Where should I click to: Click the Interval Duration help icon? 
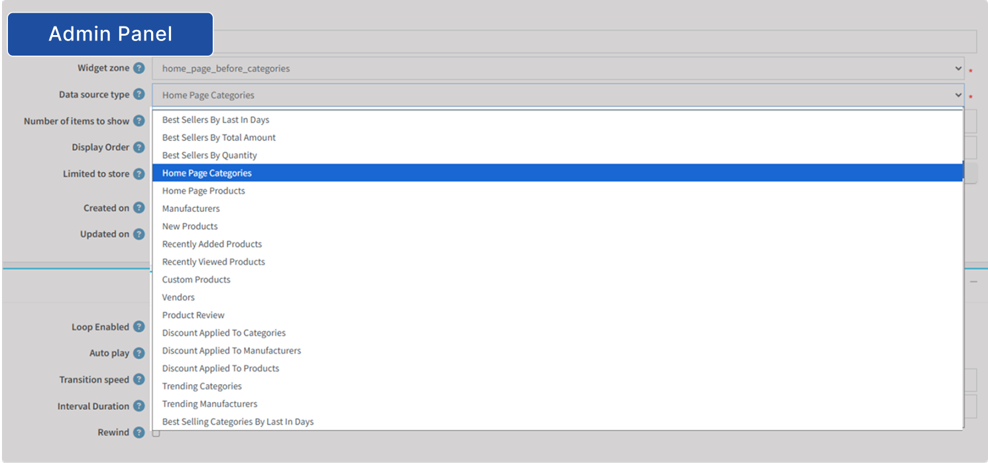pyautogui.click(x=138, y=406)
